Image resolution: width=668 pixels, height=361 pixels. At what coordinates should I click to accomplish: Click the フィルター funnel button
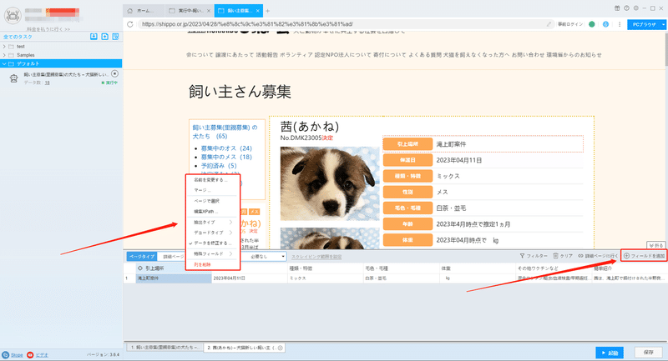pos(534,256)
